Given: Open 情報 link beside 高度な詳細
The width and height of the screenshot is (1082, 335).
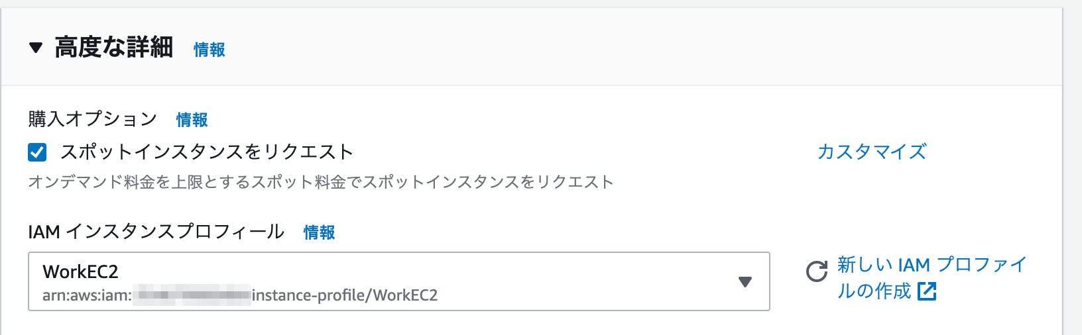Looking at the screenshot, I should tap(210, 50).
